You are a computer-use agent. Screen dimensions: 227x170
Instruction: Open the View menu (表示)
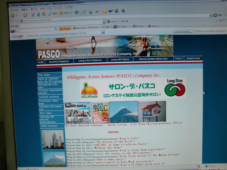[34, 9]
